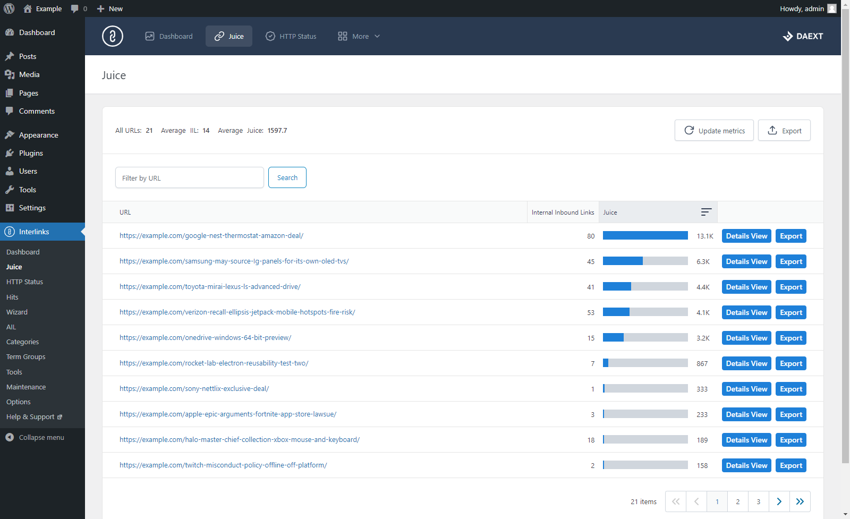Expand the More dropdown menu
Screen dimensions: 850x519
(x=359, y=36)
